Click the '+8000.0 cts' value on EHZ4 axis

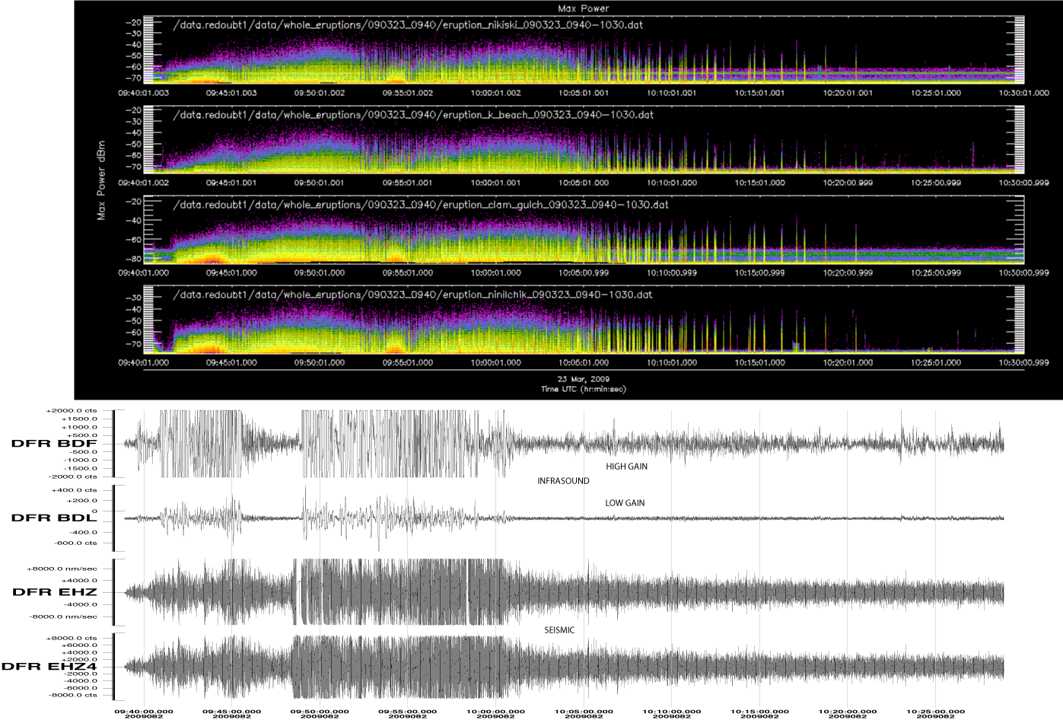[x=72, y=639]
